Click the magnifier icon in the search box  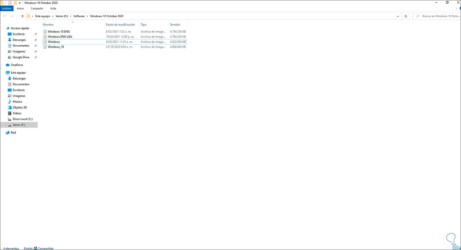click(418, 16)
